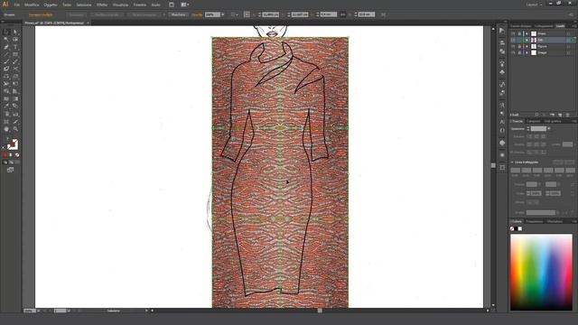This screenshot has width=578, height=325.
Task: Pick the Magic Wand tool
Action: click(6, 40)
